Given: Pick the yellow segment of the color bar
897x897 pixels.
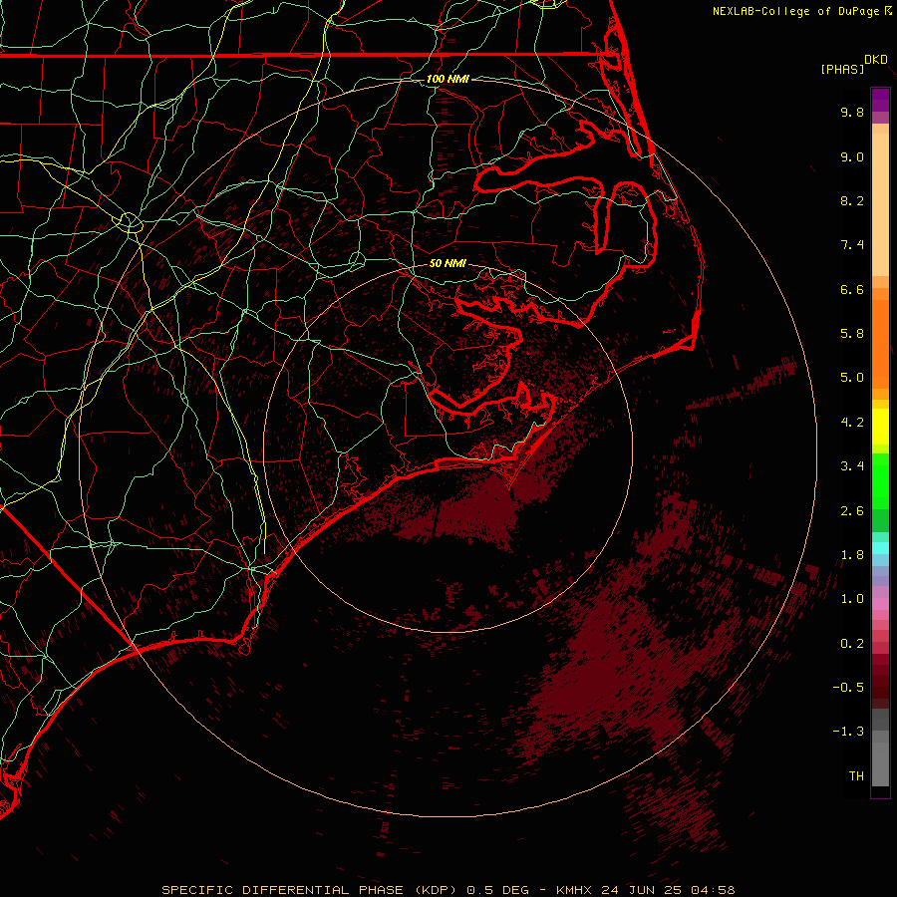Looking at the screenshot, I should pyautogui.click(x=880, y=427).
